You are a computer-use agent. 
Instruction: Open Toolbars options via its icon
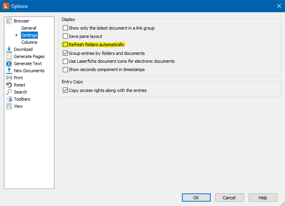9,99
